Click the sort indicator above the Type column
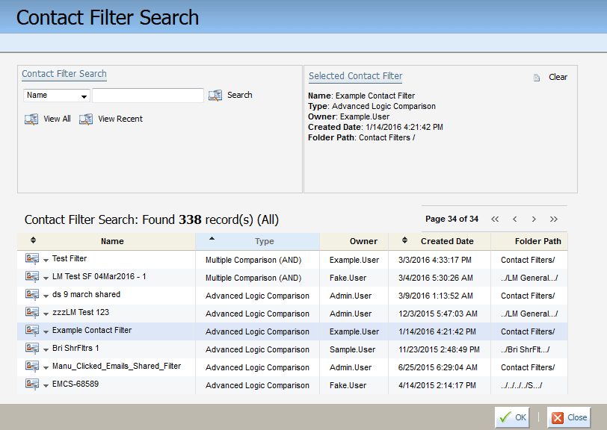 [x=211, y=240]
